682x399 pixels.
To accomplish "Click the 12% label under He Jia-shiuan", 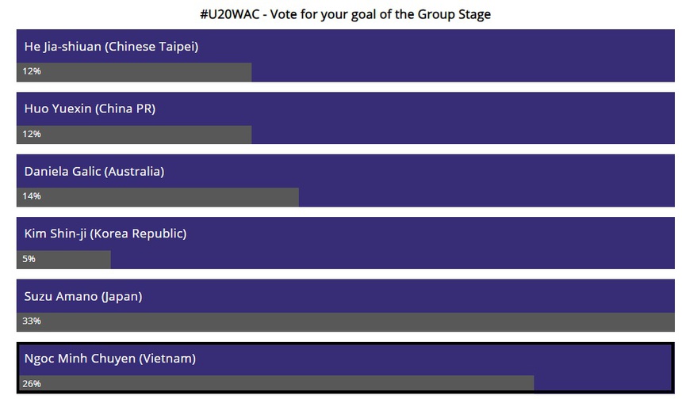I will 32,72.
